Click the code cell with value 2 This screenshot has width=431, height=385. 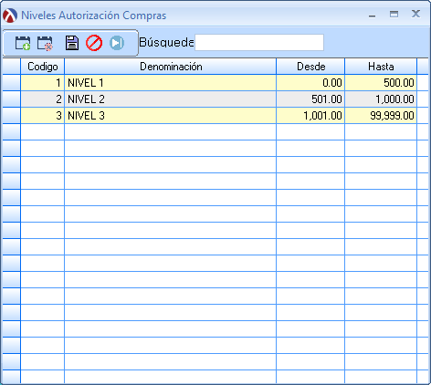tap(43, 99)
